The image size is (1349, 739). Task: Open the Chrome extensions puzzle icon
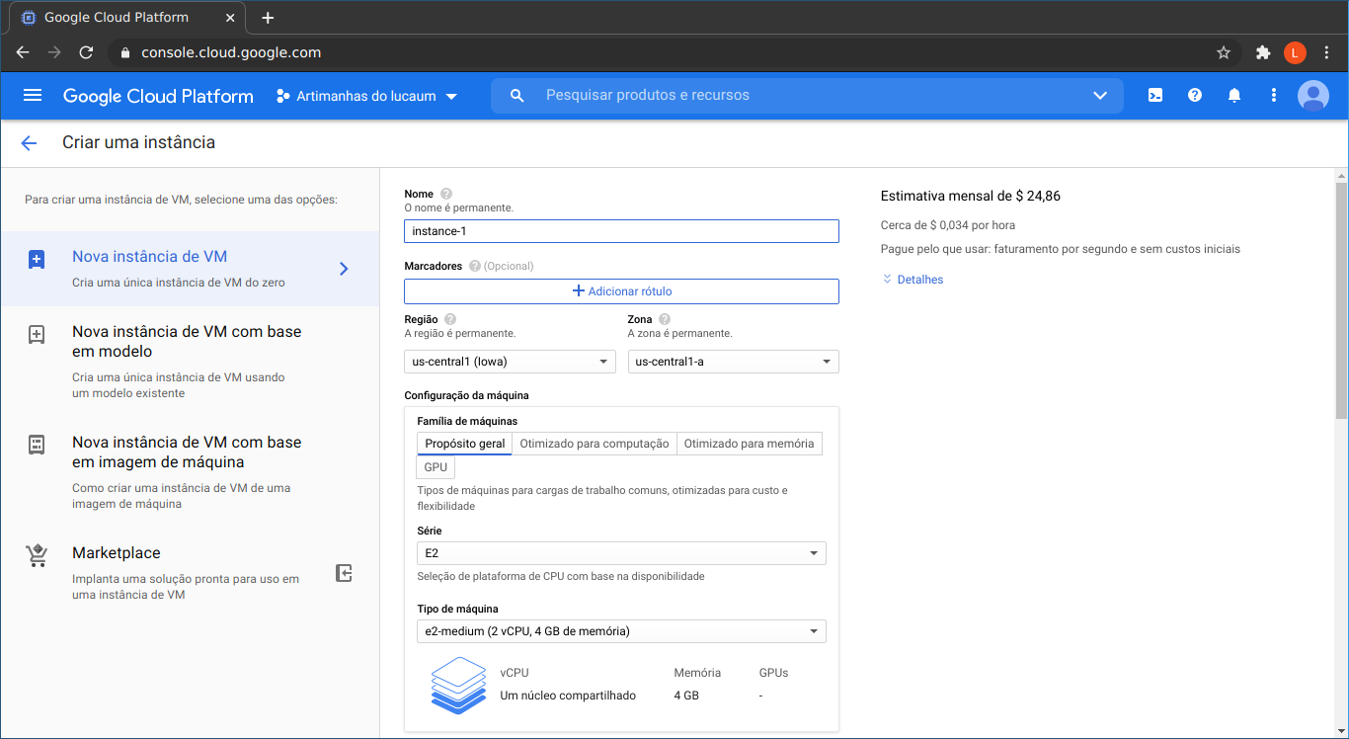tap(1263, 52)
